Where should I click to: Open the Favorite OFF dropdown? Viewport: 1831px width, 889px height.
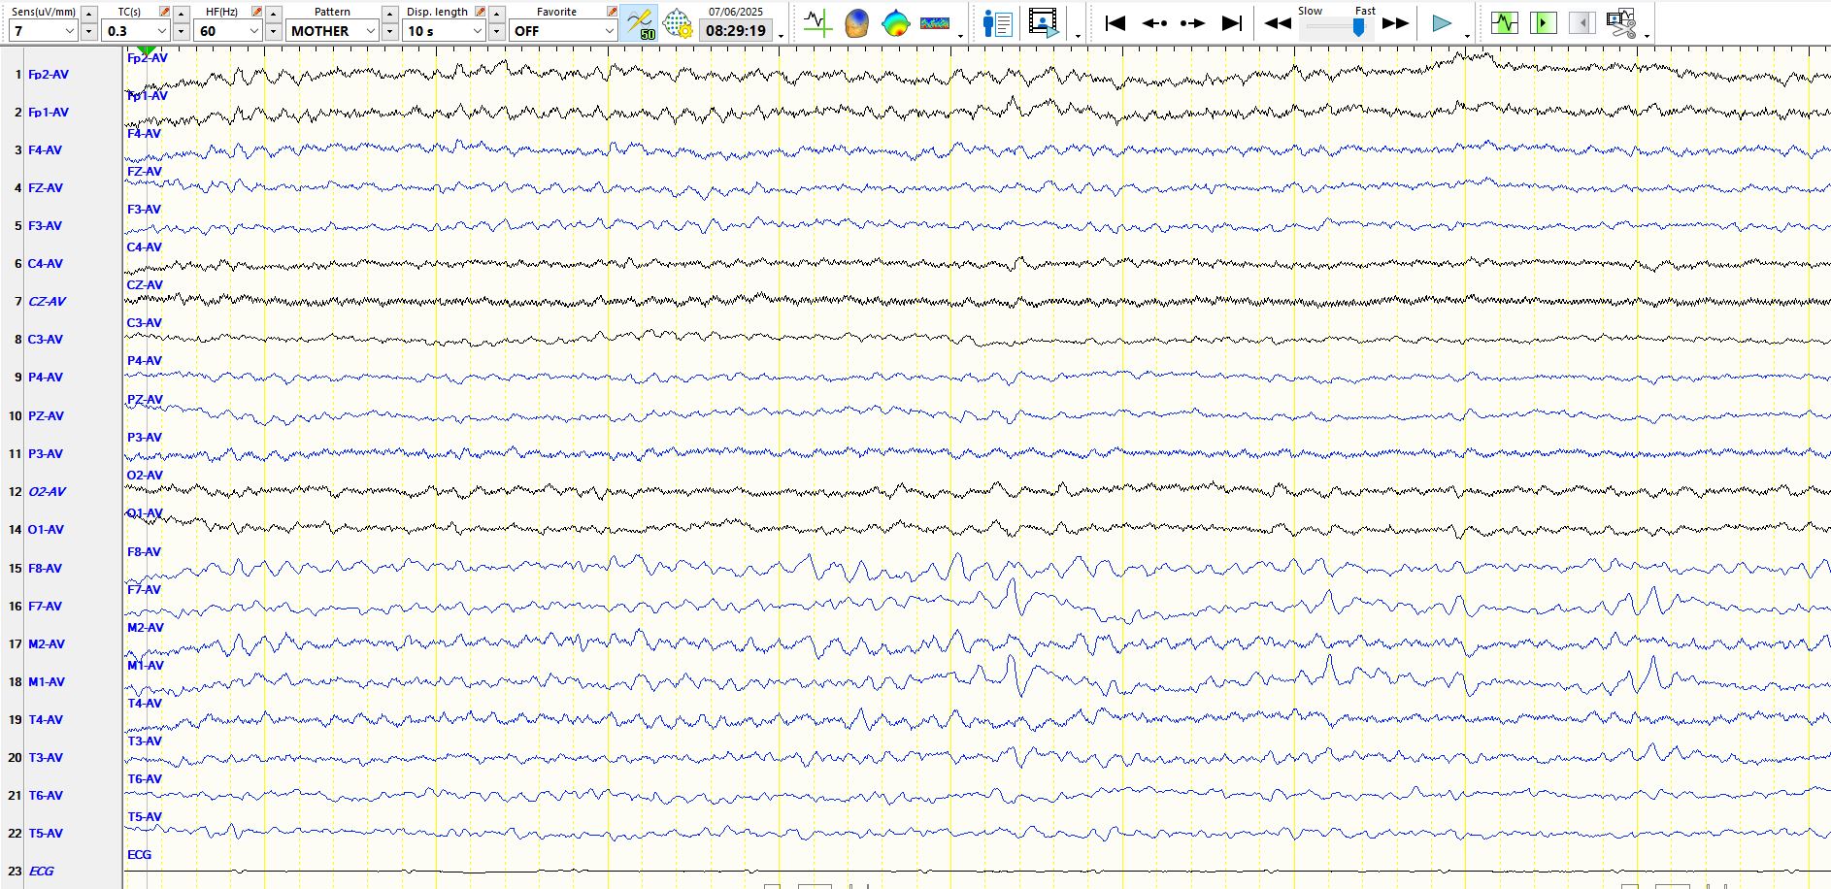(x=609, y=31)
